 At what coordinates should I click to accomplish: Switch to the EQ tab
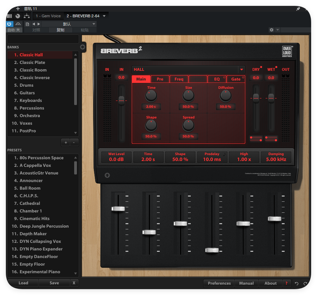[x=217, y=79]
